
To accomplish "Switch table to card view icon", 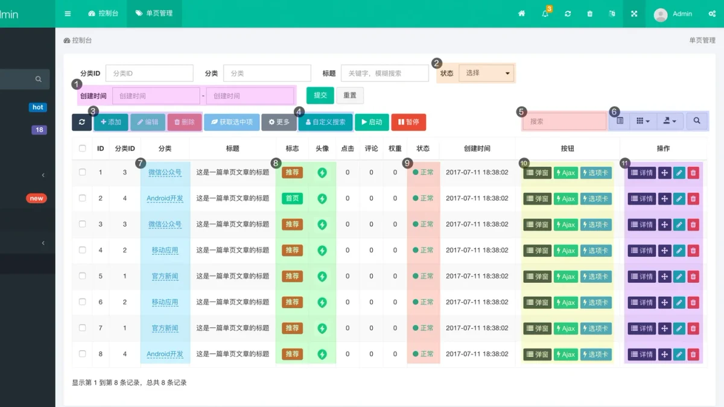I will pos(620,121).
